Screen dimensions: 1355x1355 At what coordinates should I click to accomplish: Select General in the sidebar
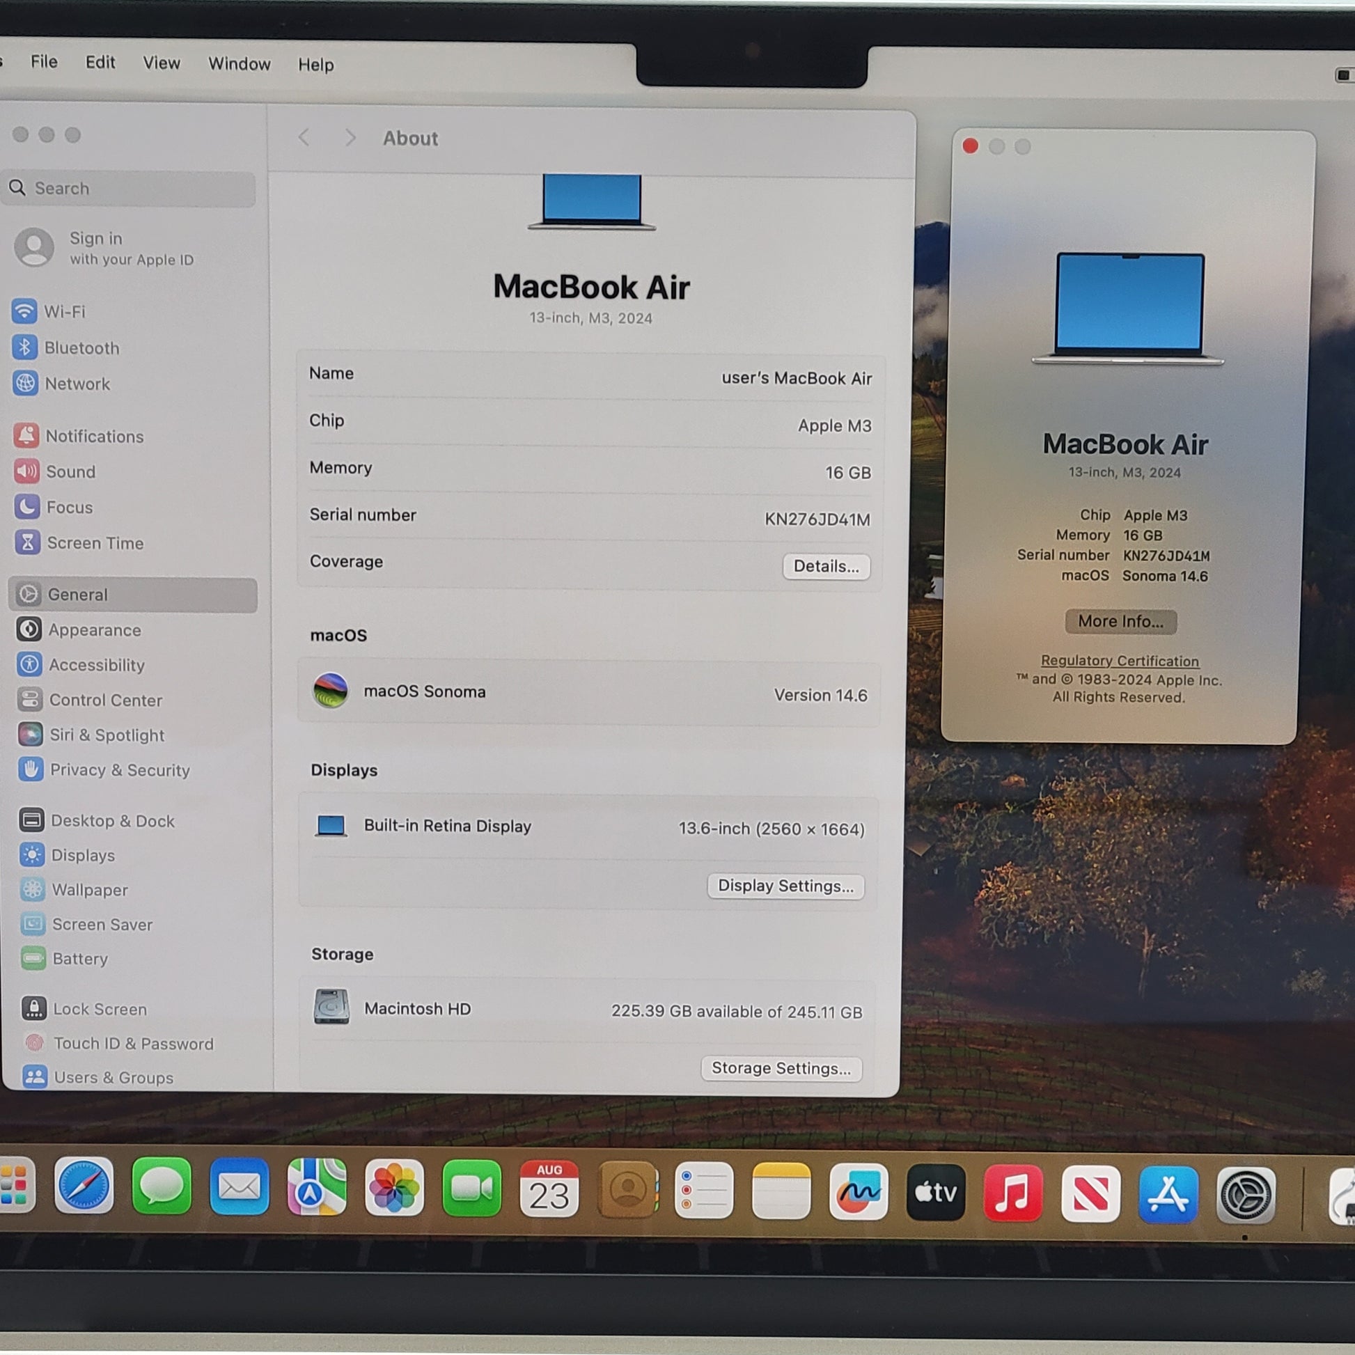pos(133,595)
